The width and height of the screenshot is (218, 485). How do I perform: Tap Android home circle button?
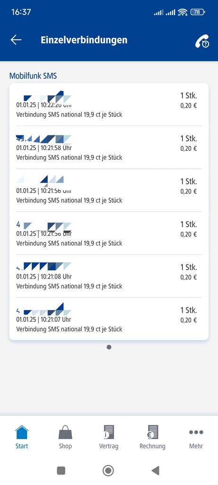coord(108,471)
